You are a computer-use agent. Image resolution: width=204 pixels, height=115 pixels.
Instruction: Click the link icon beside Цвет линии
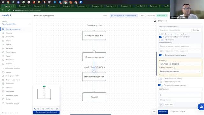pyautogui.click(x=161, y=104)
